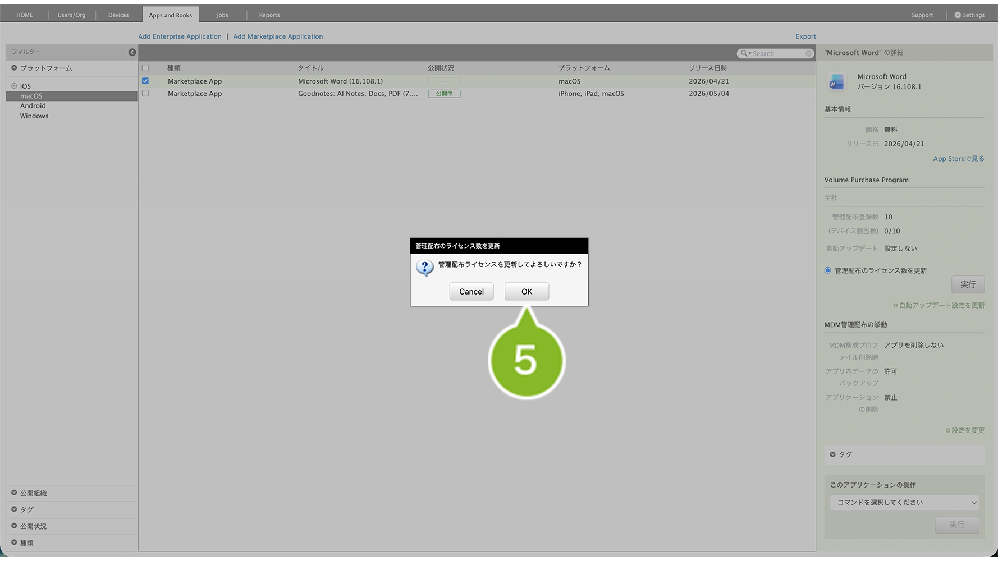
Task: Click the question mark icon in dialog
Action: 425,268
